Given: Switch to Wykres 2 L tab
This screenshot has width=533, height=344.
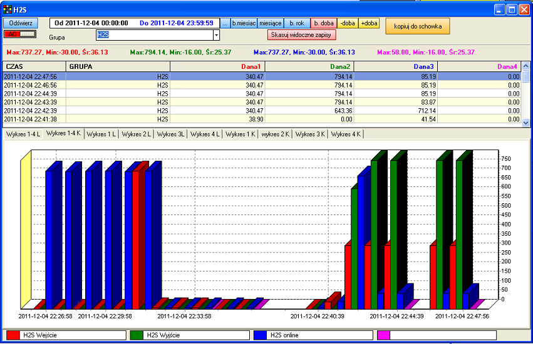Looking at the screenshot, I should 137,134.
